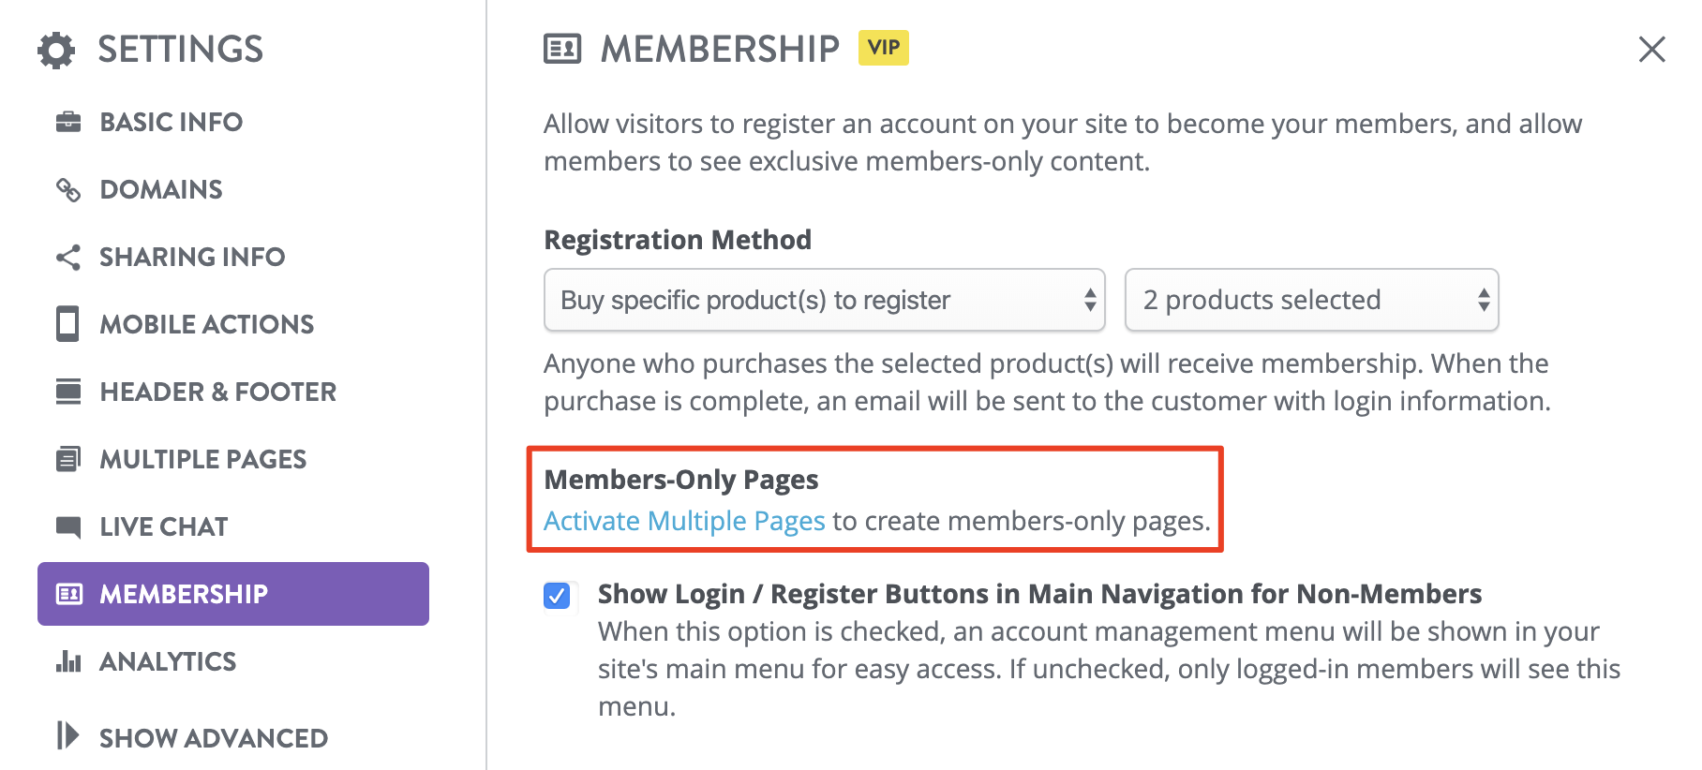Viewport: 1702px width, 770px height.
Task: Click the Live Chat speech bubble icon
Action: (x=67, y=526)
